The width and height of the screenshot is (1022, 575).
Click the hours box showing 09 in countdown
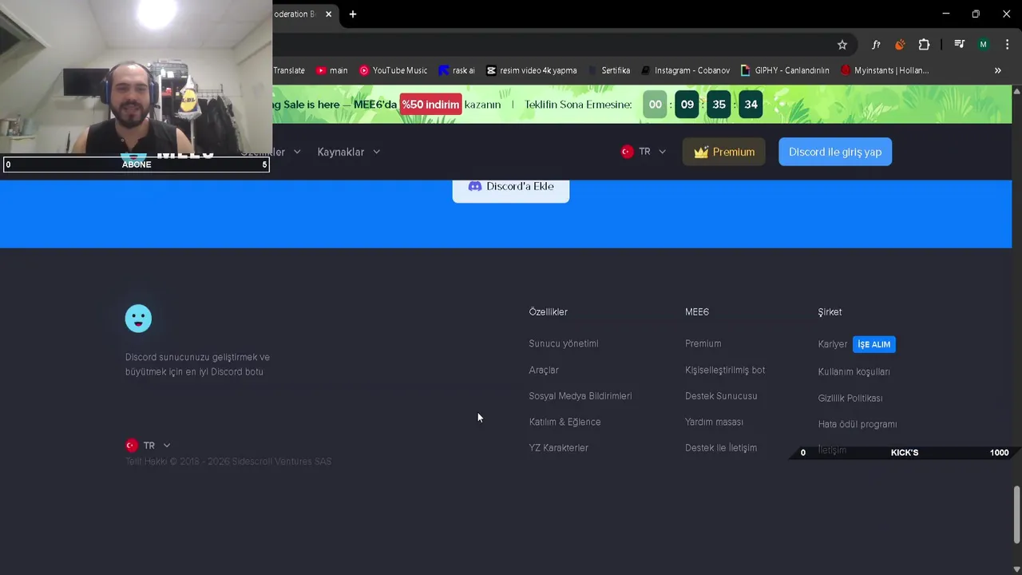point(687,105)
